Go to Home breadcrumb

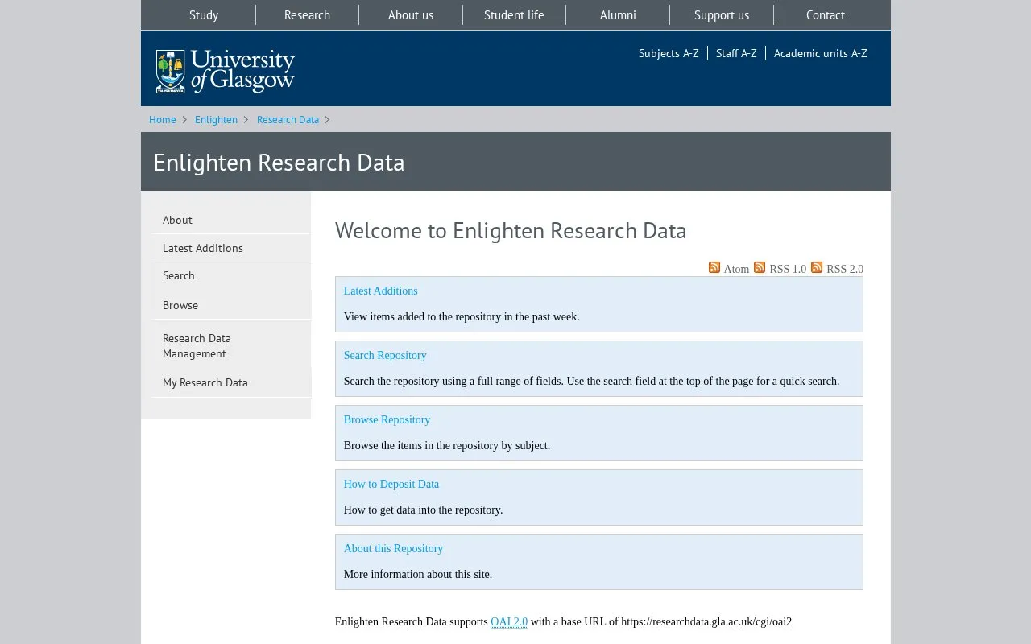pos(162,119)
